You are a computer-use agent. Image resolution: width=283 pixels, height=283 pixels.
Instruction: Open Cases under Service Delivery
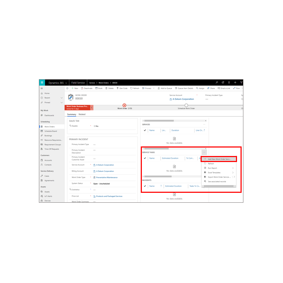[47, 176]
